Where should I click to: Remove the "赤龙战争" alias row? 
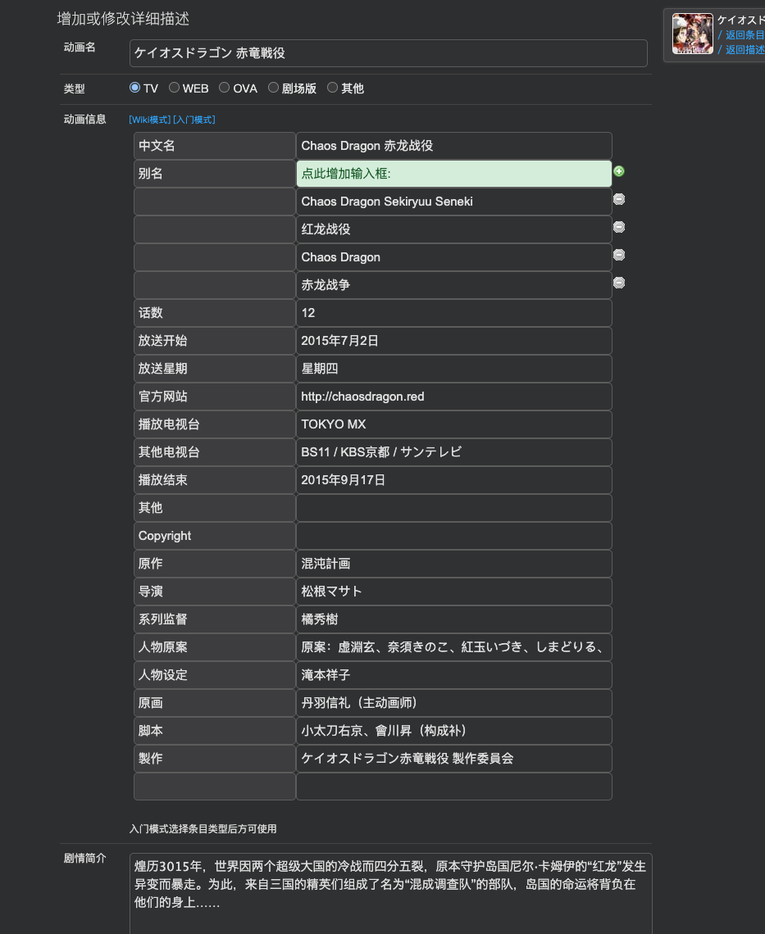click(x=618, y=283)
